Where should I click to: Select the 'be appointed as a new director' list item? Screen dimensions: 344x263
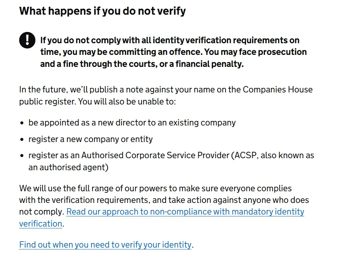click(132, 123)
